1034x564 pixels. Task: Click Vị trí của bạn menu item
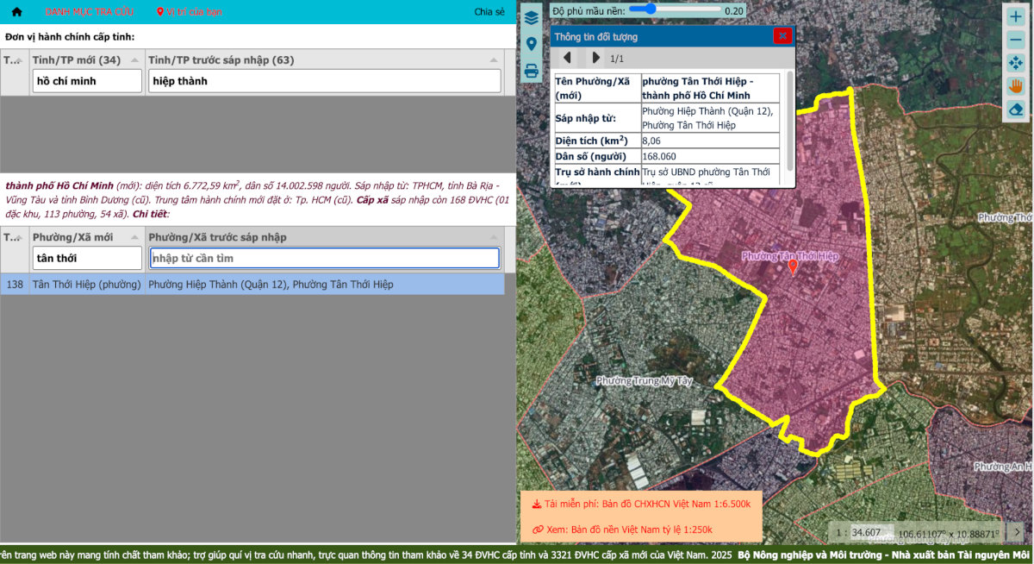(x=190, y=12)
